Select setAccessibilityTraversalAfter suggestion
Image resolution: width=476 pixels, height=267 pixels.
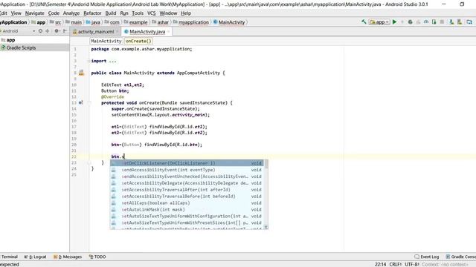pos(187,190)
